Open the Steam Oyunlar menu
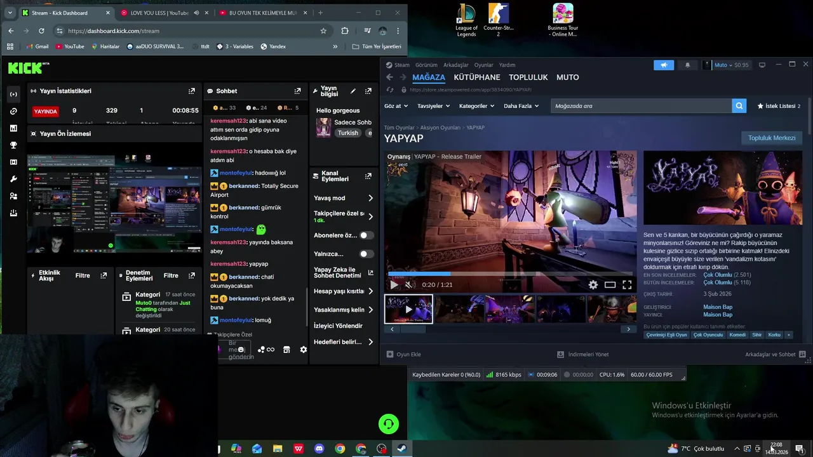Screen dimensions: 813x457 tap(483, 65)
